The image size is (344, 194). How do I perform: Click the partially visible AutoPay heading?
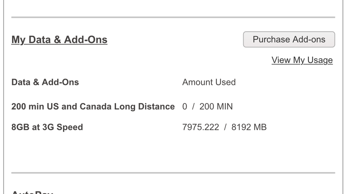coord(32,192)
